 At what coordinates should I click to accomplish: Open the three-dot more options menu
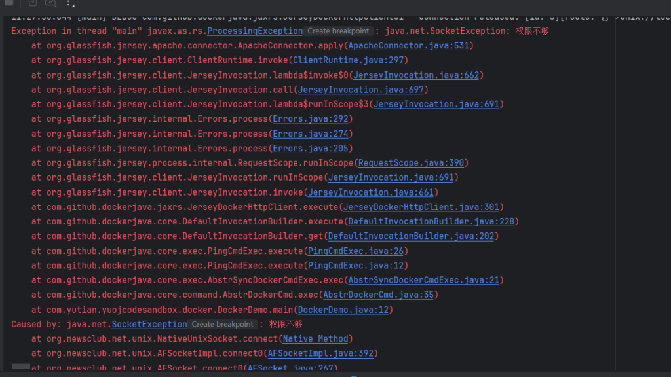tap(68, 4)
